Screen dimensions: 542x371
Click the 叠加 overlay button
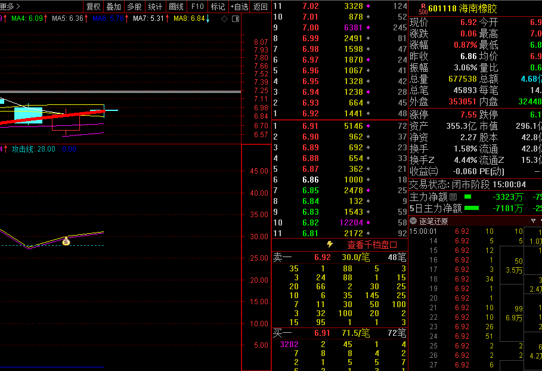point(114,7)
